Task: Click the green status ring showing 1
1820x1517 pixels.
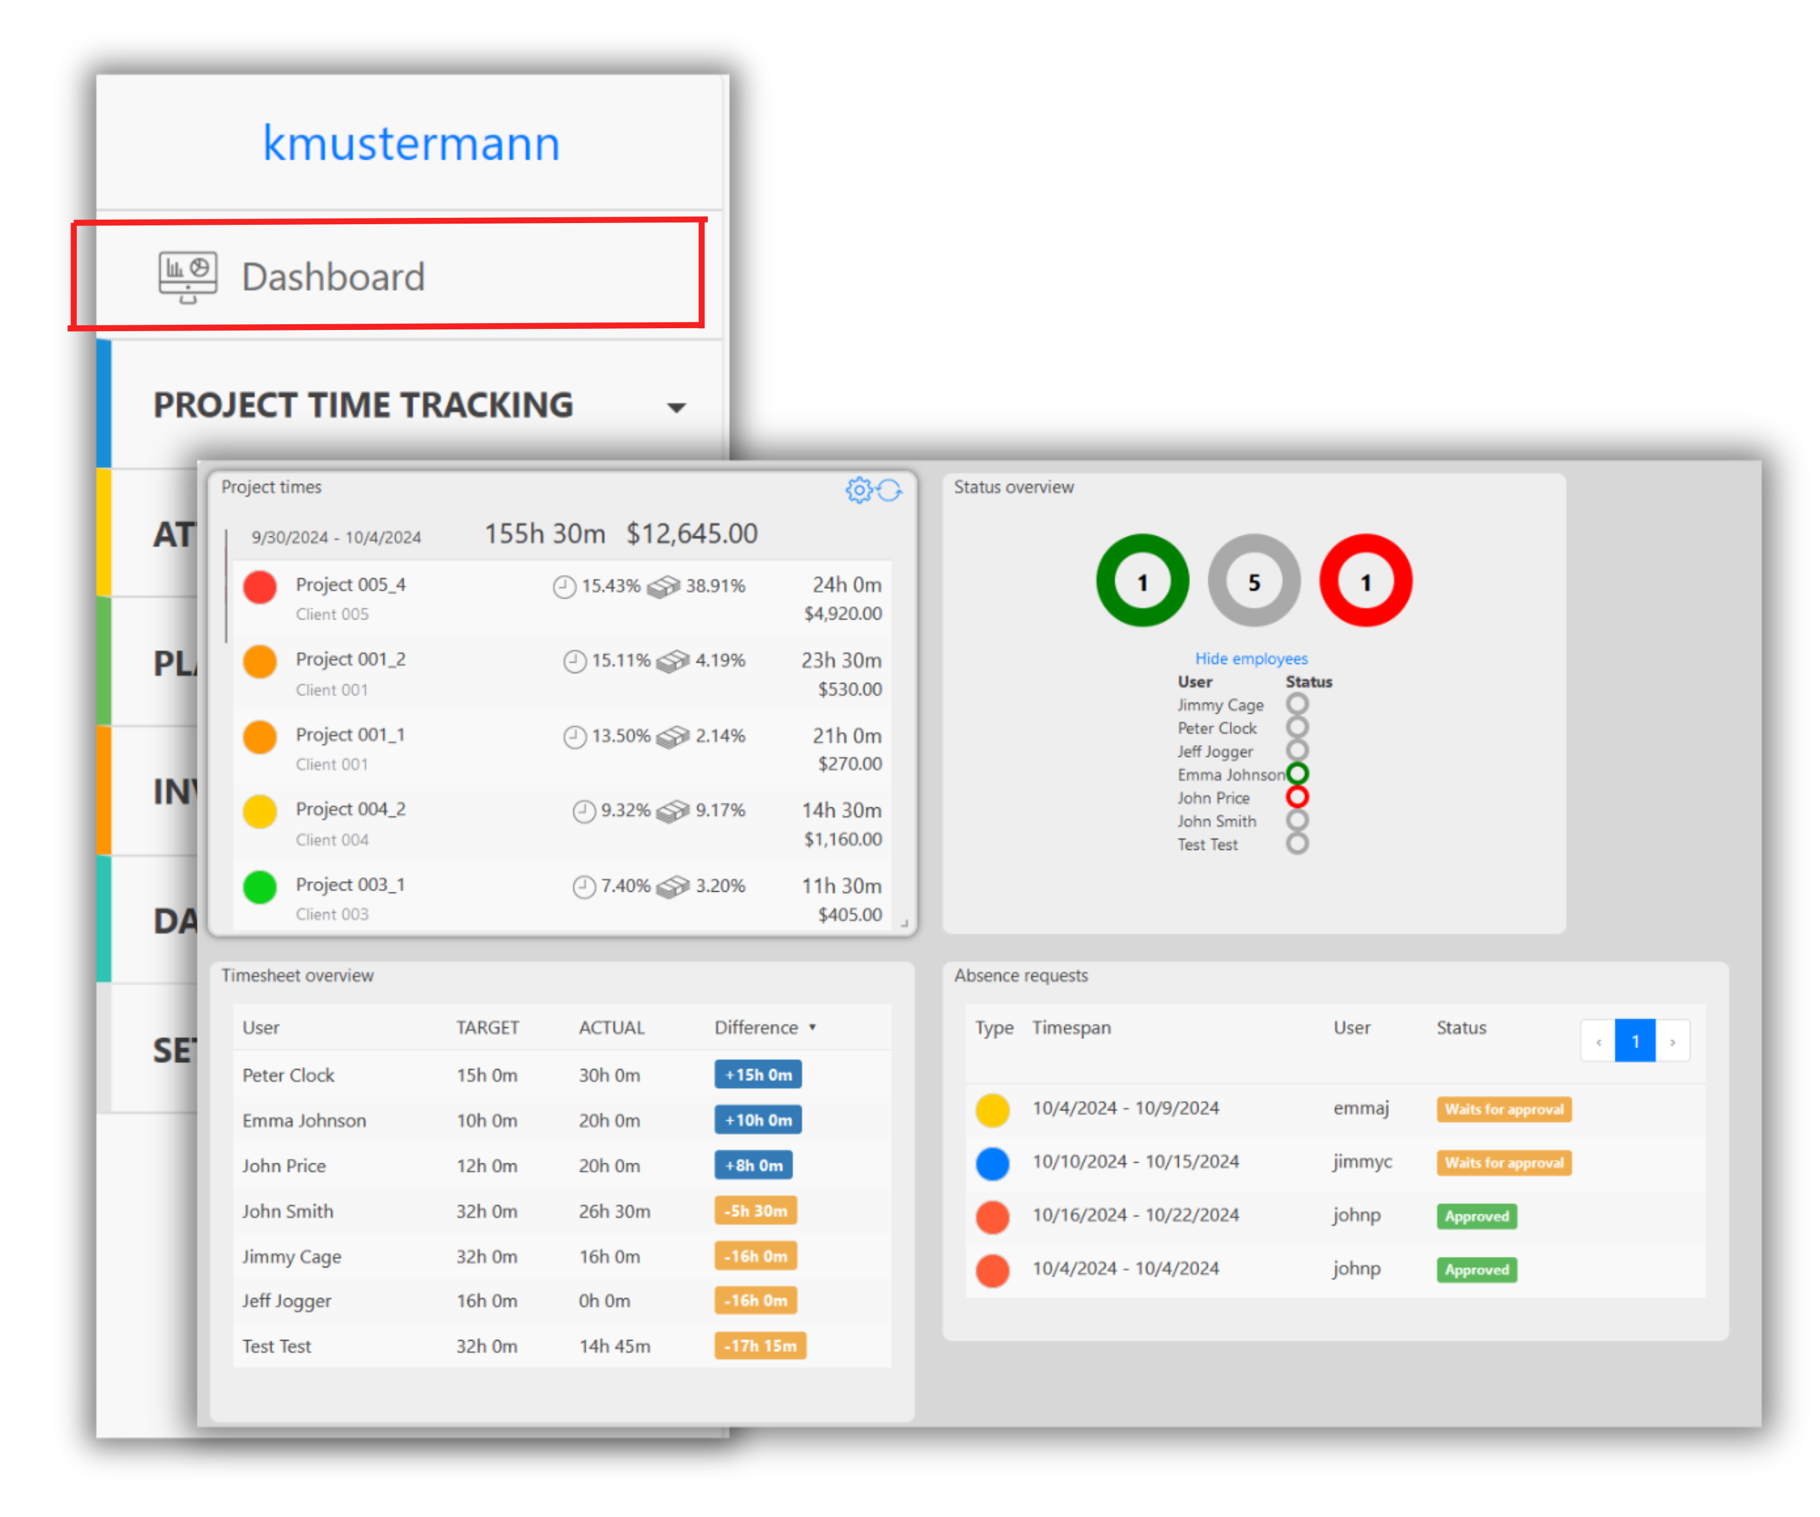Action: click(1142, 581)
